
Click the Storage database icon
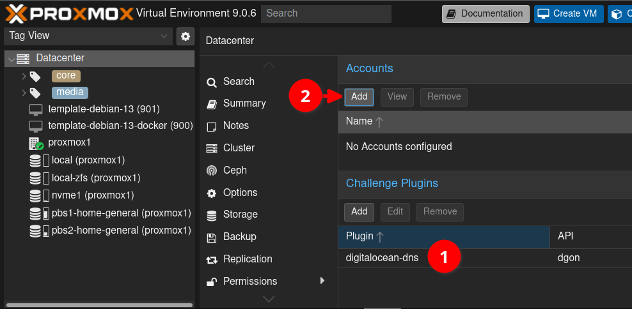pyautogui.click(x=212, y=215)
